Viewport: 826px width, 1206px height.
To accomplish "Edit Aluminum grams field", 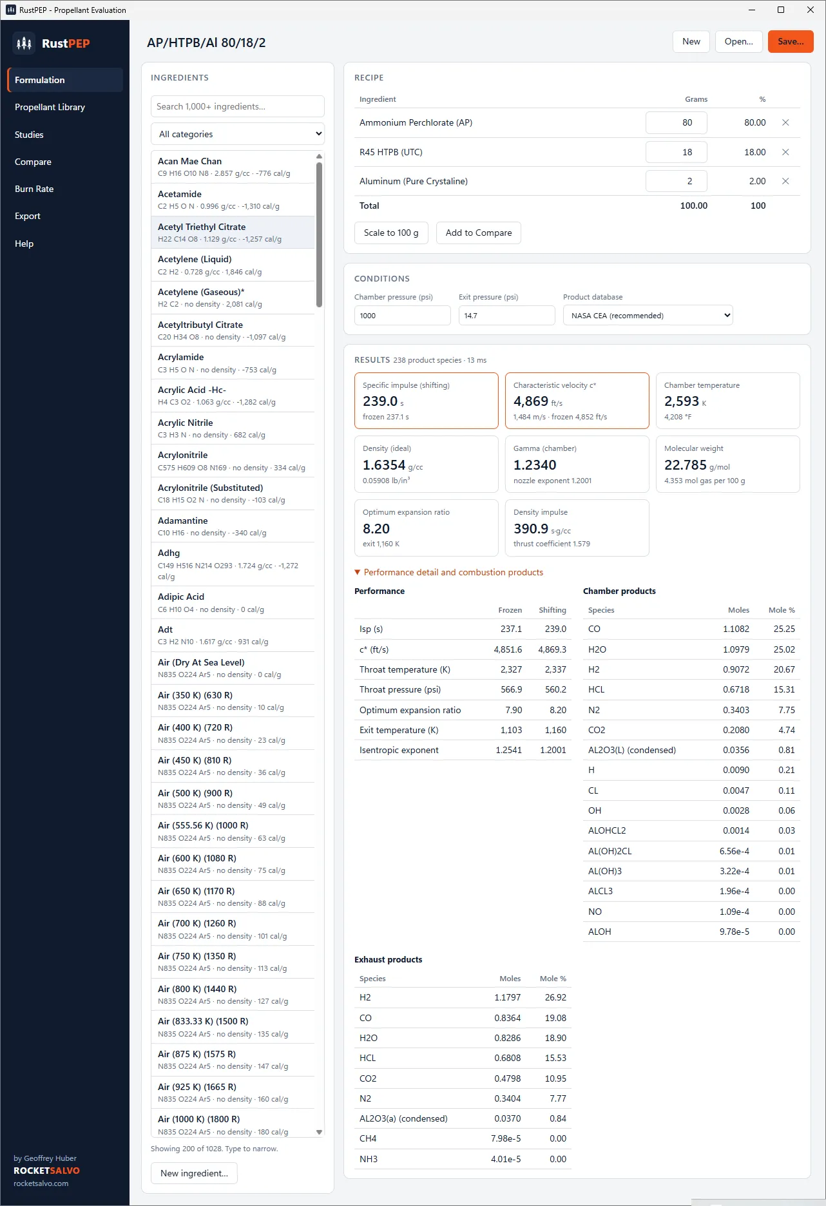I will tap(677, 181).
